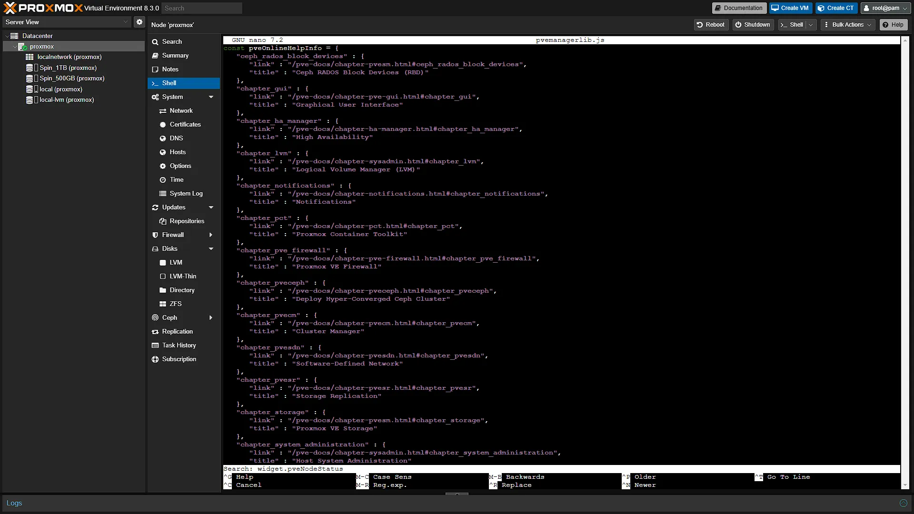Focus the top Search field

tap(202, 8)
